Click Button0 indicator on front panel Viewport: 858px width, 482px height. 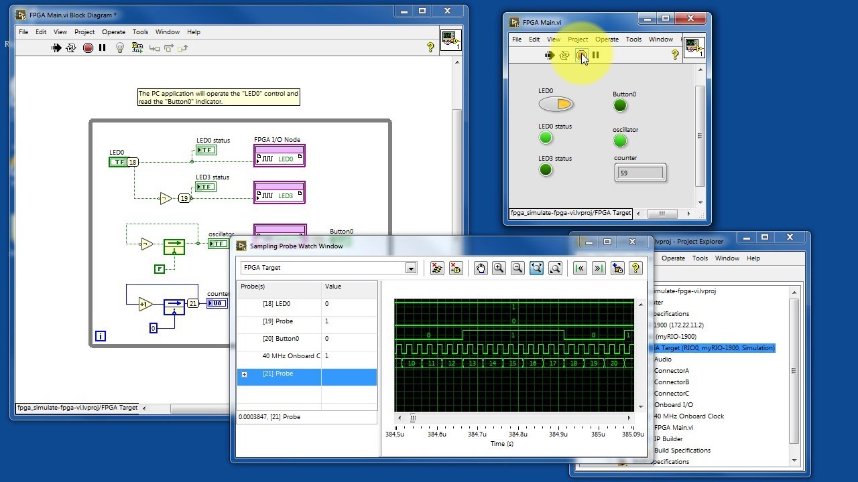620,105
